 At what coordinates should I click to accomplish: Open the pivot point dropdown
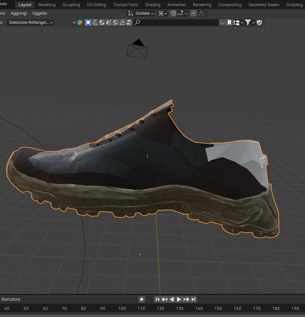pyautogui.click(x=162, y=13)
